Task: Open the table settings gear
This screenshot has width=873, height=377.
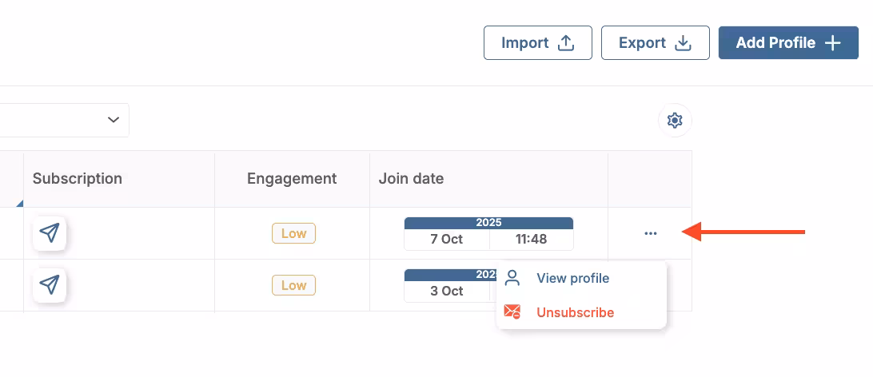Action: [x=675, y=121]
